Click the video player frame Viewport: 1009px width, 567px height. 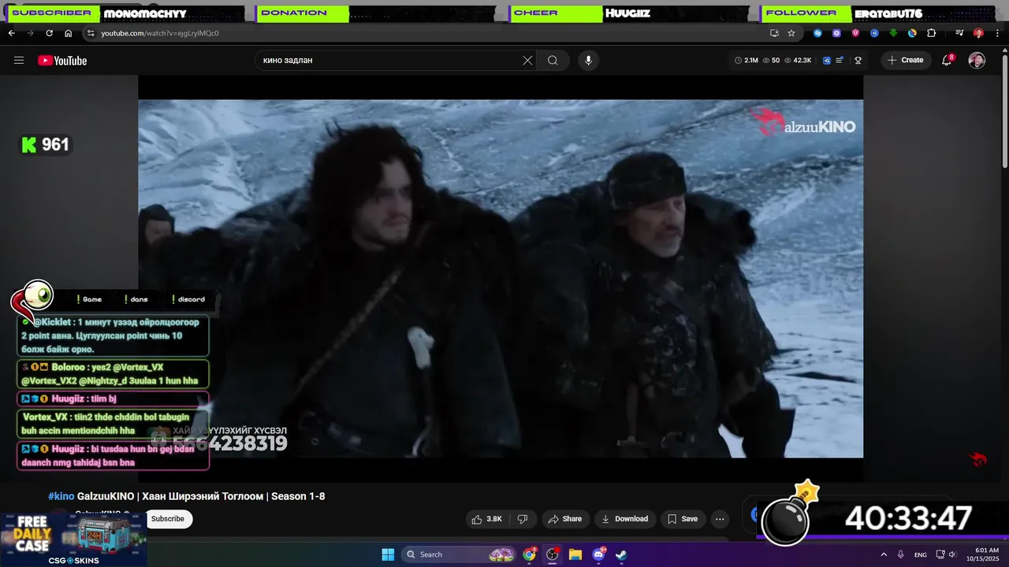click(x=501, y=278)
